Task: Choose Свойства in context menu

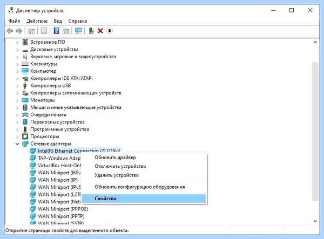Action: click(x=144, y=199)
